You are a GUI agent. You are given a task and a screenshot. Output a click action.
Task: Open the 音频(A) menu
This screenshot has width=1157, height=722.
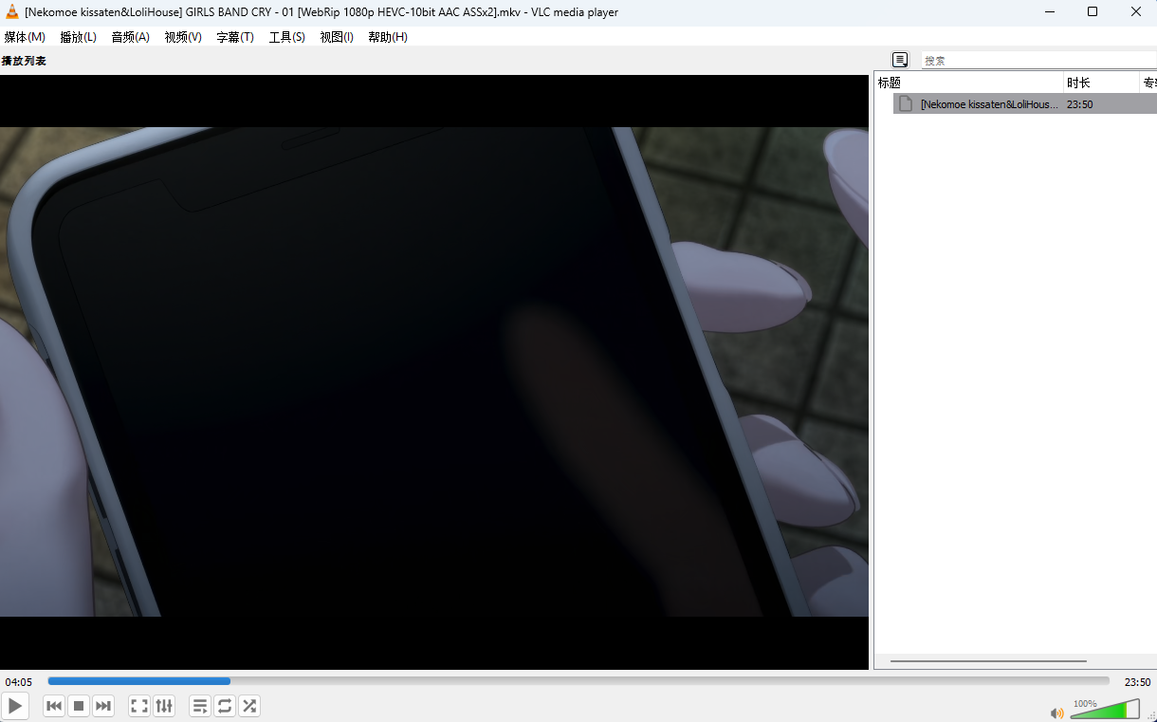pos(130,37)
